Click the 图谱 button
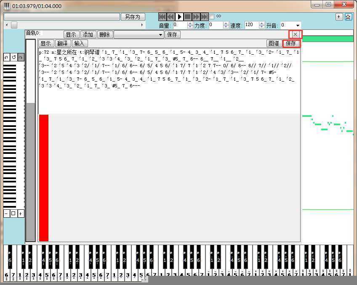Image resolution: width=357 pixels, height=285 pixels. point(274,43)
